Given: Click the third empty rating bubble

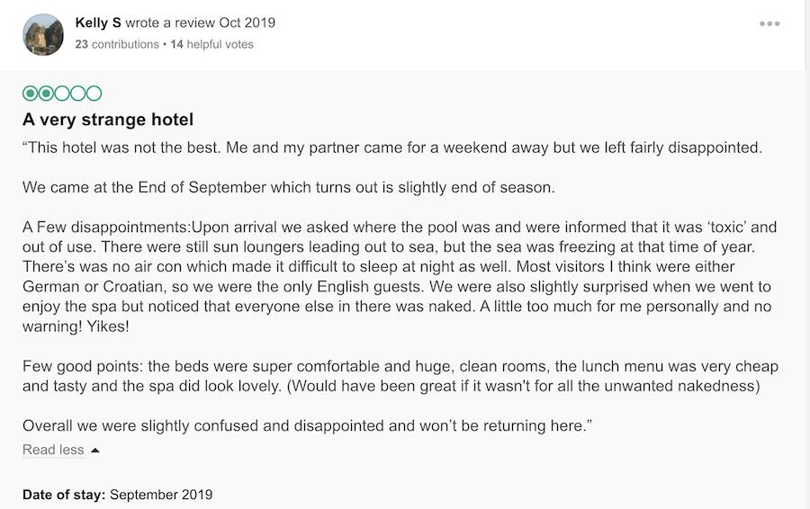Looking at the screenshot, I should point(62,93).
